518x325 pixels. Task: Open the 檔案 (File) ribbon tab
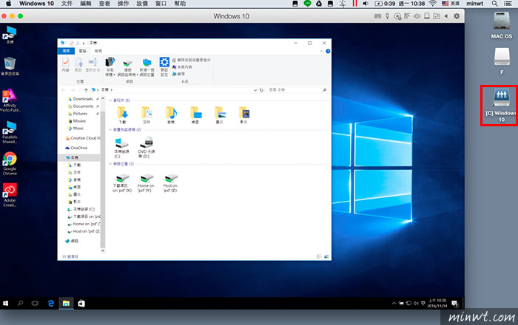click(x=66, y=51)
